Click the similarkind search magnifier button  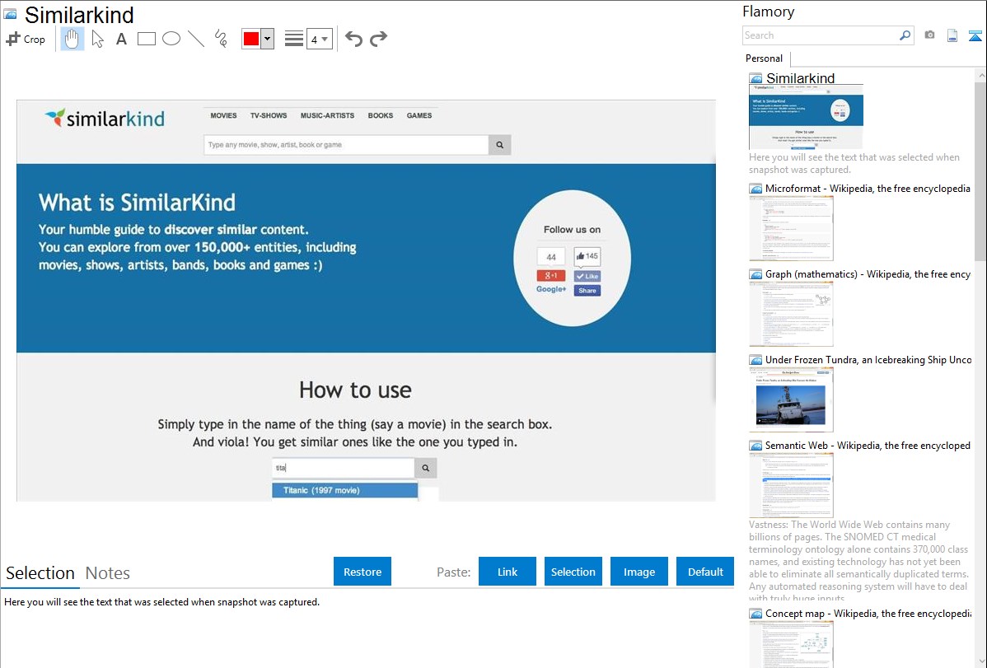click(500, 145)
